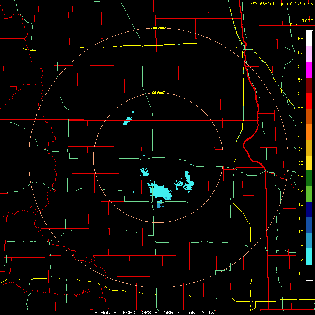The image size is (315, 315).
Task: Click the largest cyan echo blob
Action: point(160,191)
